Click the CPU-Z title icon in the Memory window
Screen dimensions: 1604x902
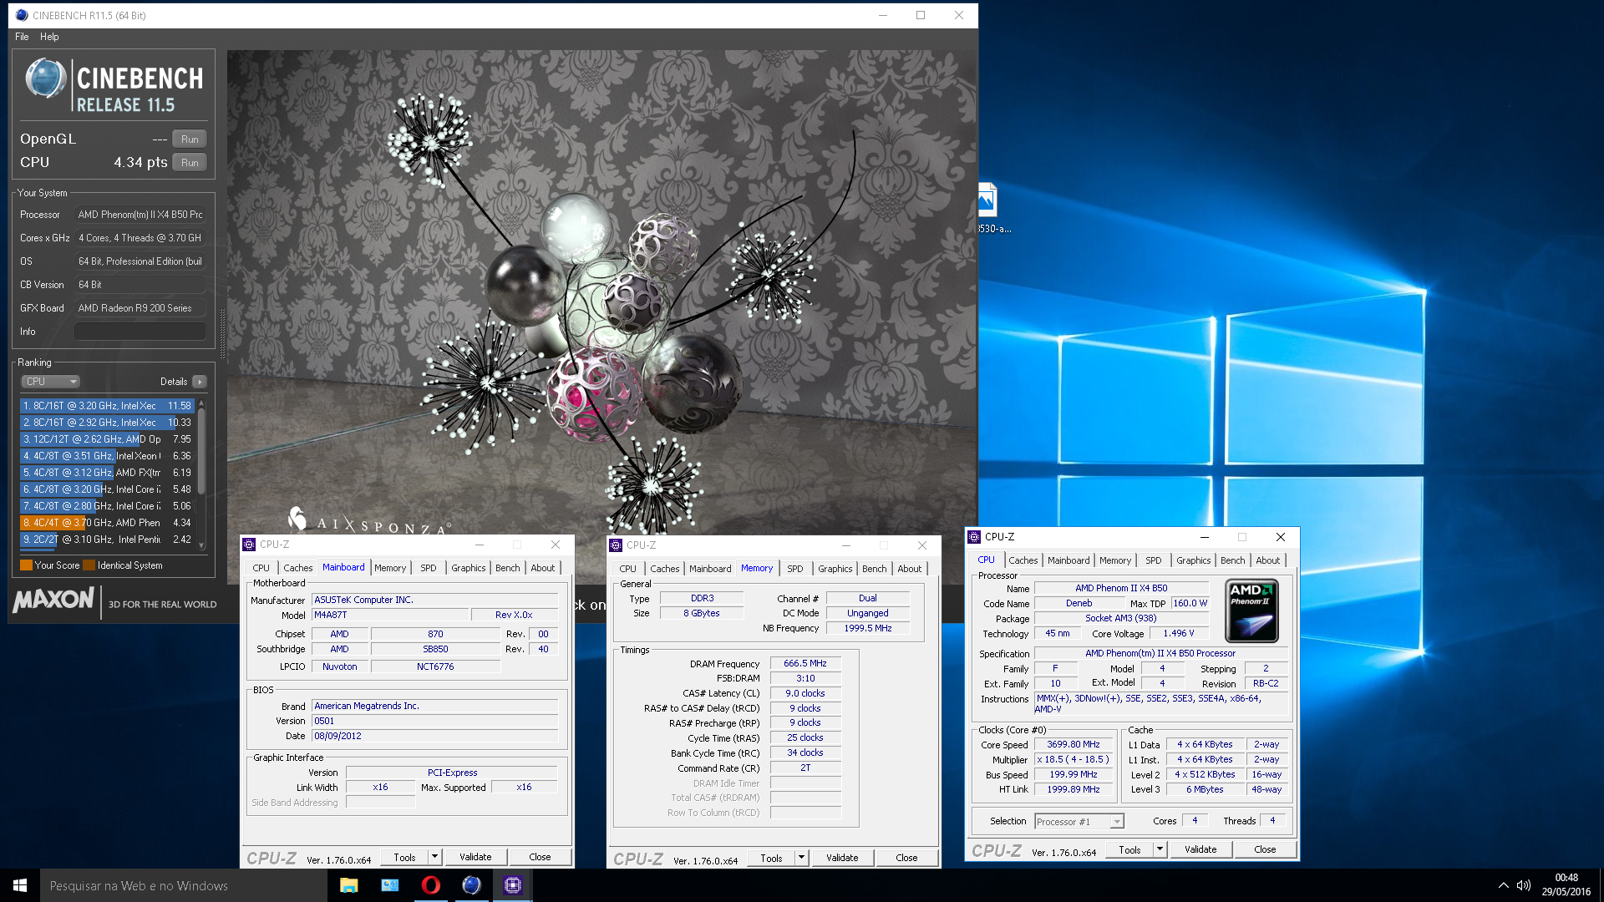pyautogui.click(x=616, y=545)
